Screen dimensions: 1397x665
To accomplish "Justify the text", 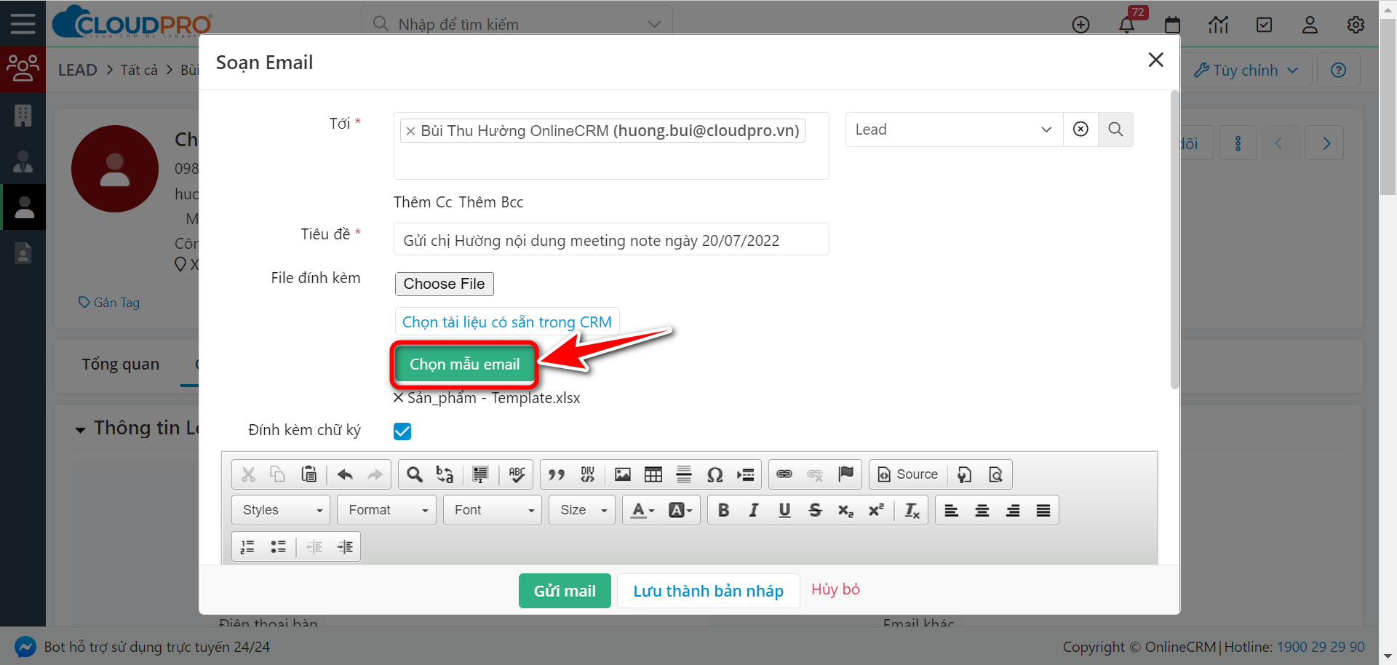I will 1043,510.
